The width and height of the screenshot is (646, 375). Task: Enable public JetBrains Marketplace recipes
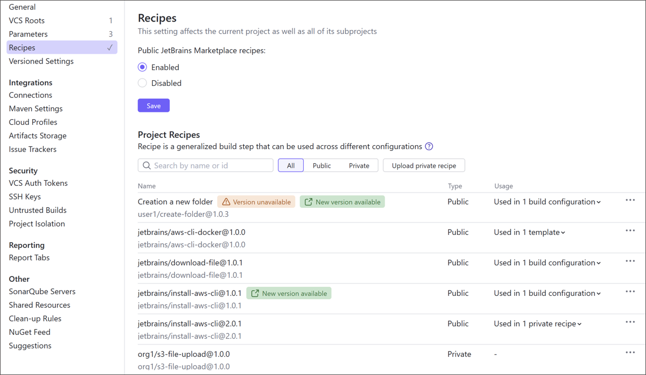click(x=142, y=67)
